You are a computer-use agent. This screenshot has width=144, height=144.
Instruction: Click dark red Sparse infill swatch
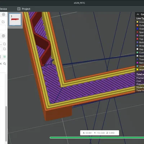point(138,32)
